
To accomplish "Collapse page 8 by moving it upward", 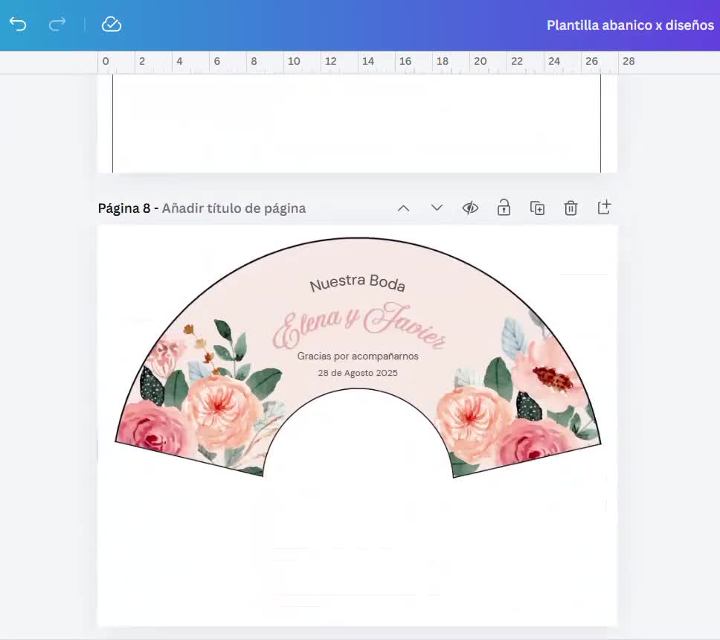I will point(403,208).
